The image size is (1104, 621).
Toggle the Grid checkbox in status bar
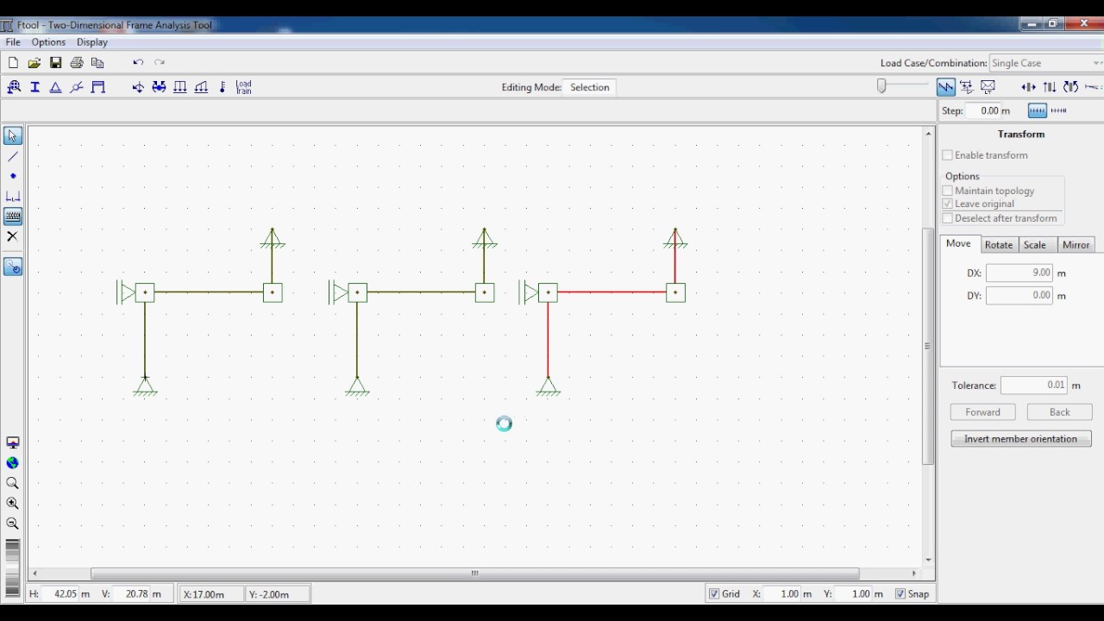[714, 593]
